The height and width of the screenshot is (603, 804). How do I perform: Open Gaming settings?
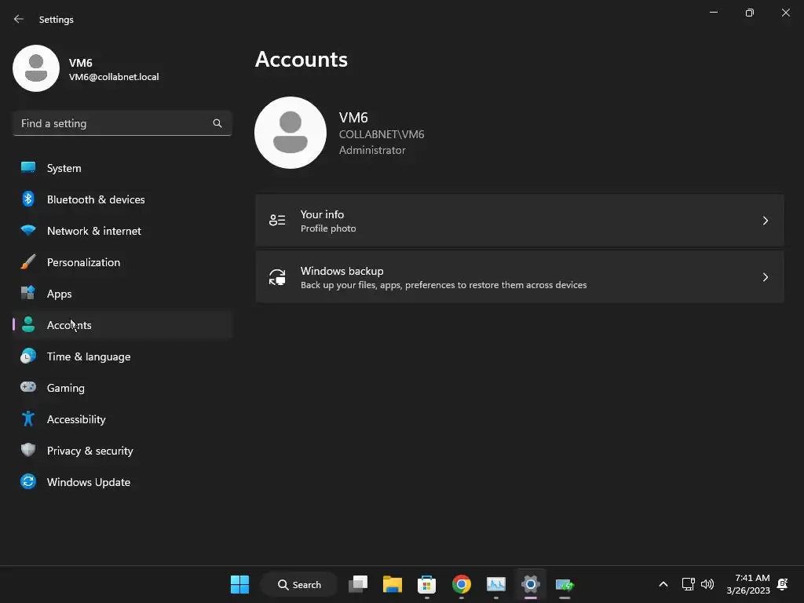(122, 388)
